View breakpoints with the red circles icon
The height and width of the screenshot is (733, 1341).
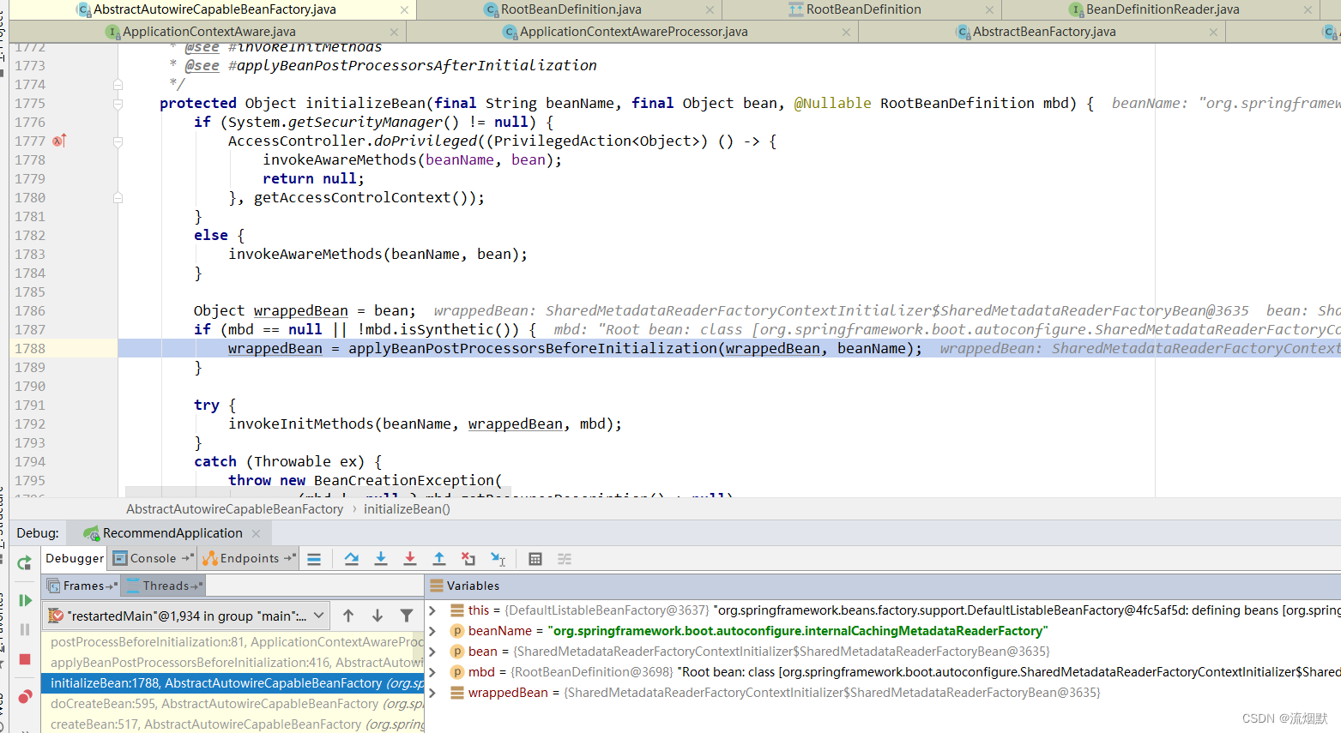point(25,696)
